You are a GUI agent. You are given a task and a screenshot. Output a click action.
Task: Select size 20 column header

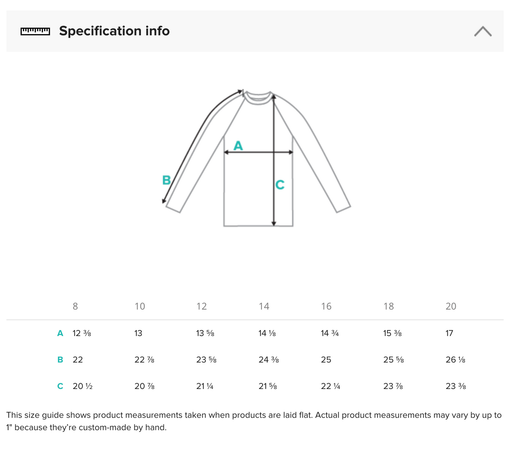(x=451, y=306)
